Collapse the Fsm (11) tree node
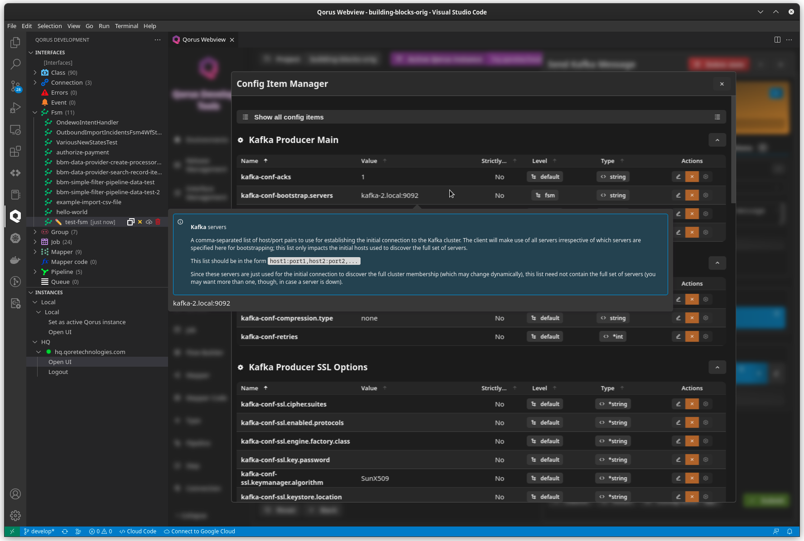804x541 pixels. 35,112
